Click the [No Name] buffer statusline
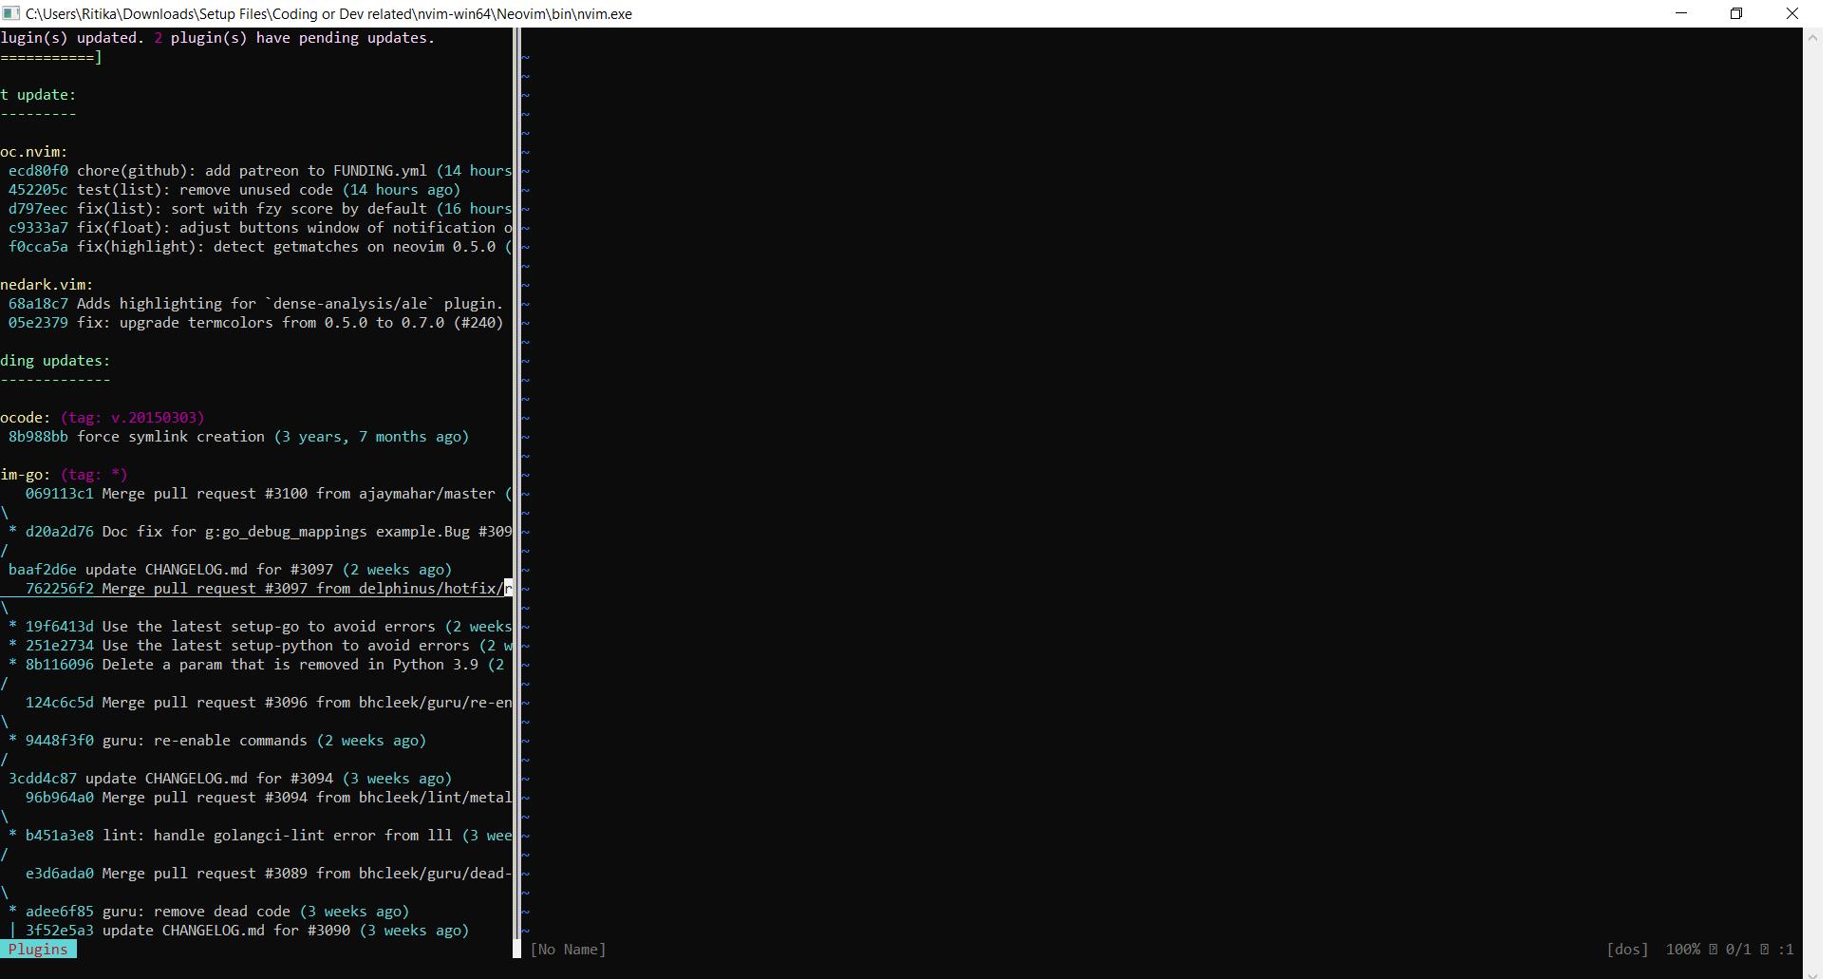This screenshot has width=1837, height=979. [568, 949]
